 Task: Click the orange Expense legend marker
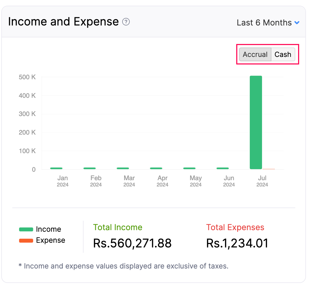(x=26, y=240)
